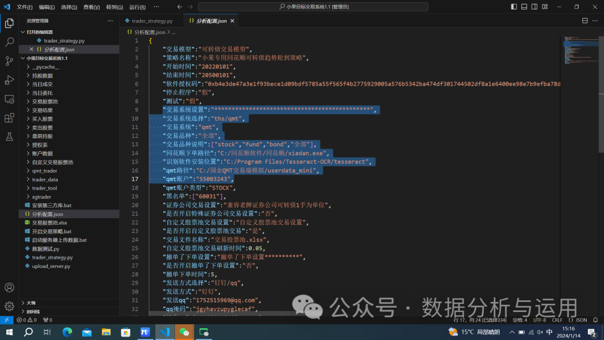Toggle secondary side bar visibility
604x340 pixels.
[534, 7]
